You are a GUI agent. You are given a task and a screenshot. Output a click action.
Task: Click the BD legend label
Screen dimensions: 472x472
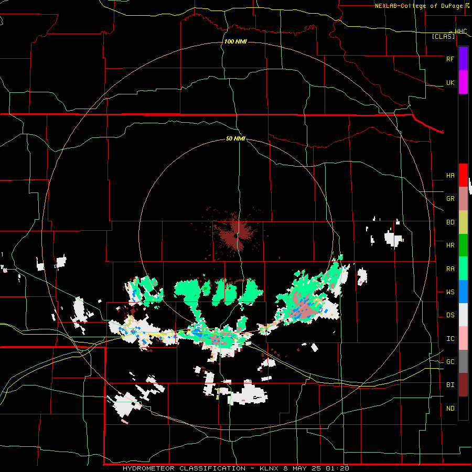450,222
